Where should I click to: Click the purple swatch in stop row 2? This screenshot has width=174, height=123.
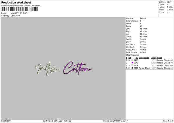[133, 63]
